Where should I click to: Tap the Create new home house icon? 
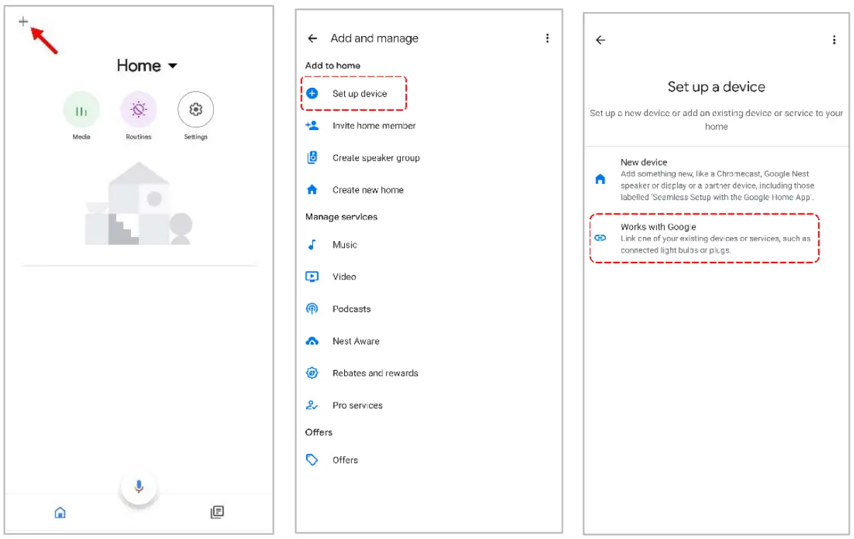[312, 190]
